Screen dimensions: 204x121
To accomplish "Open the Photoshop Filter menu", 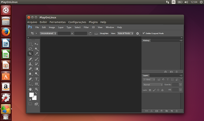I will 86,27.
